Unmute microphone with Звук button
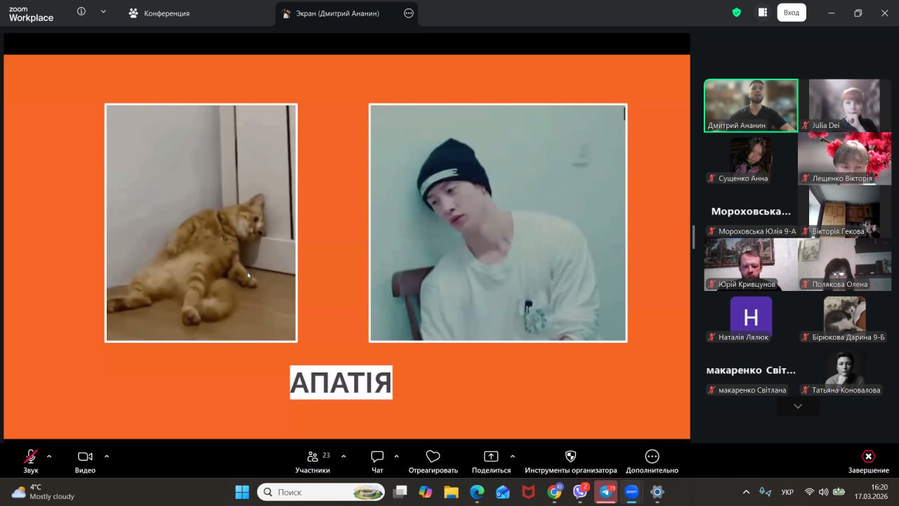 pos(31,458)
